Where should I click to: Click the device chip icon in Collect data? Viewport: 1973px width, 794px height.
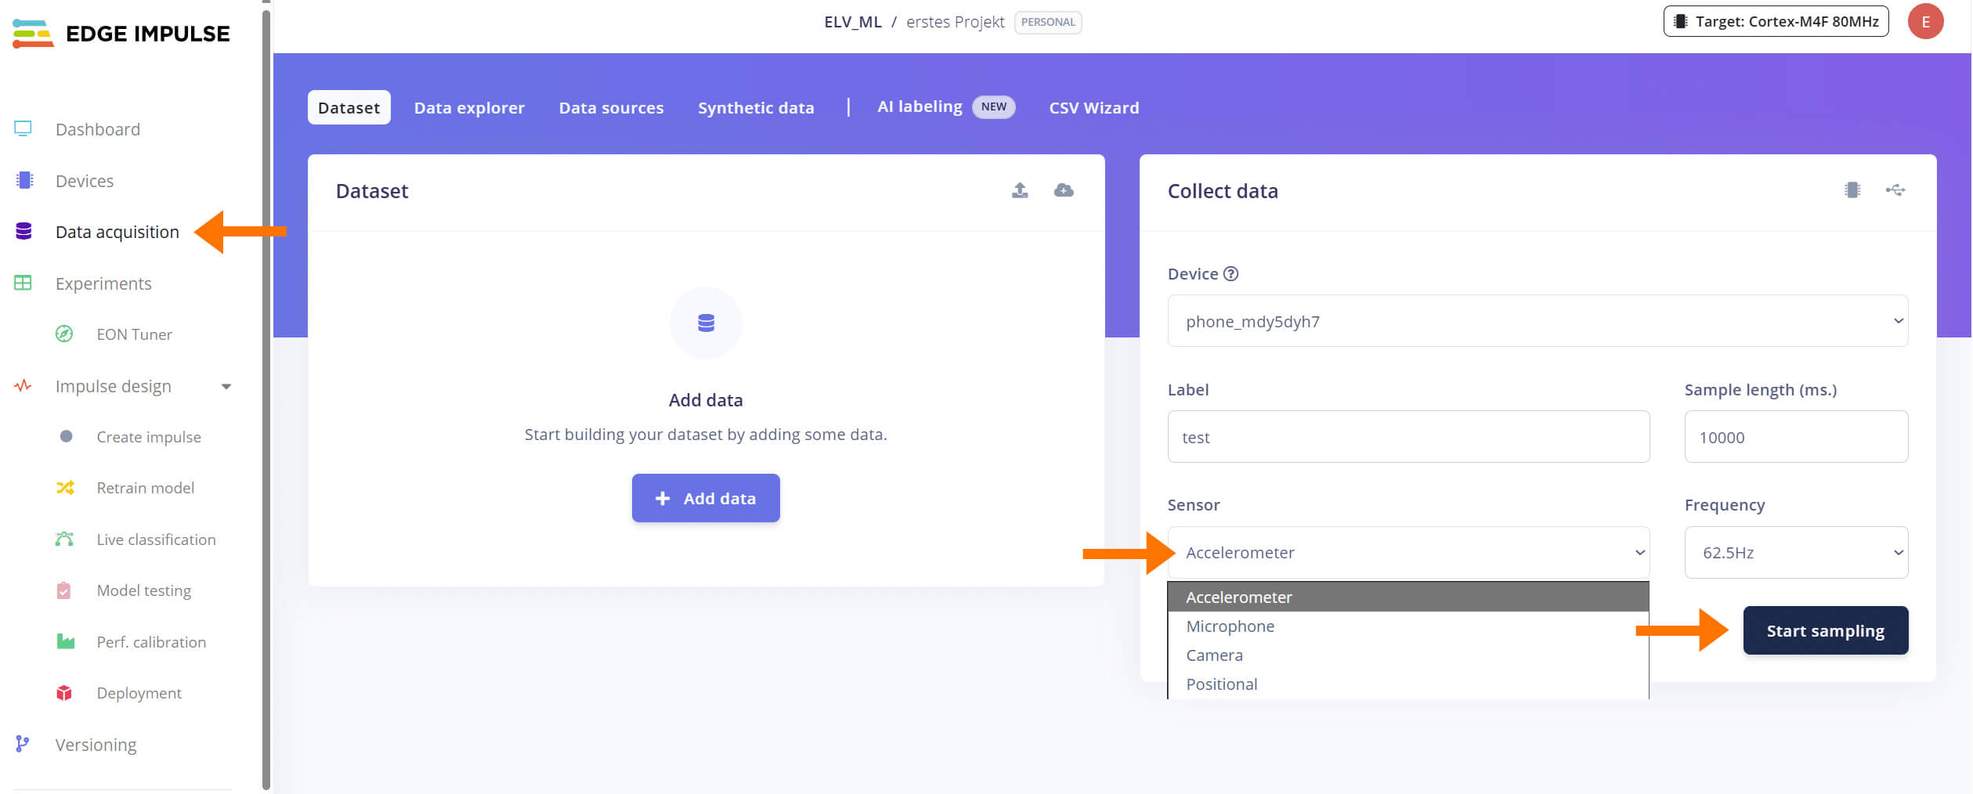coord(1852,190)
